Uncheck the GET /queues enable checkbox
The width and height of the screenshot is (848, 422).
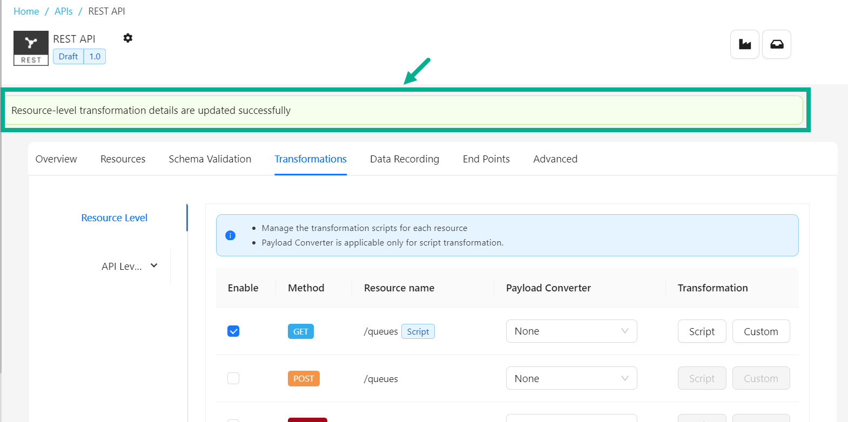pos(233,331)
